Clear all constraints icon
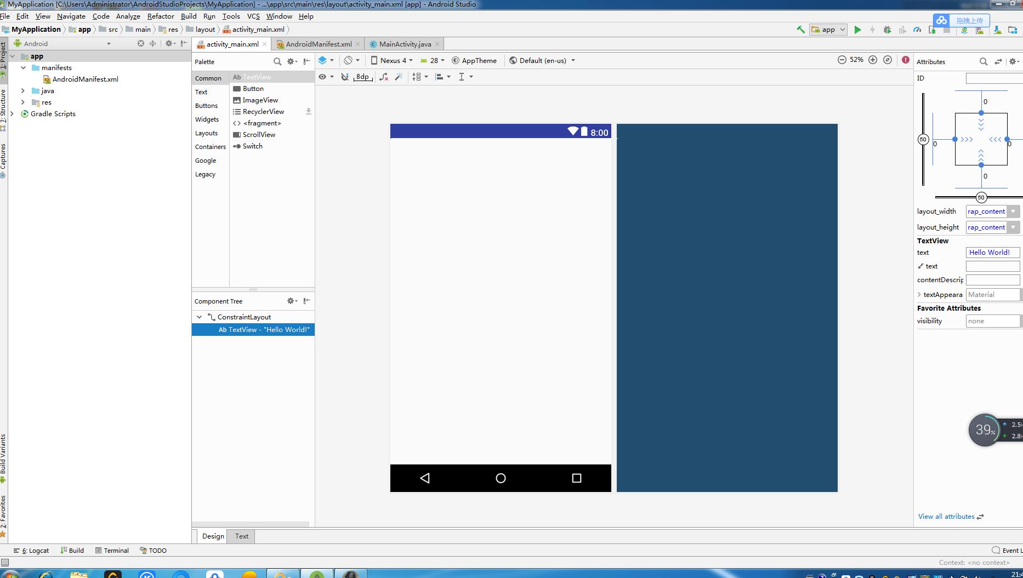This screenshot has height=578, width=1023. coord(384,77)
